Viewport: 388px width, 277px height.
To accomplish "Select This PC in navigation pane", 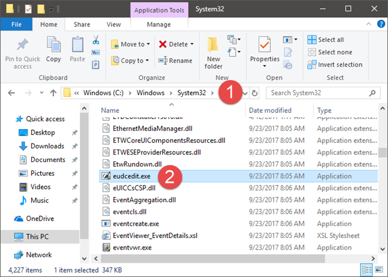I will 40,237.
